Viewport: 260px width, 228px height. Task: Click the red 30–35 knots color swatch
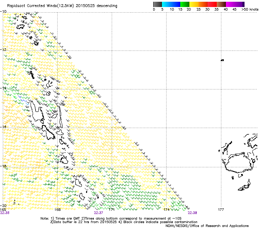(212, 4)
